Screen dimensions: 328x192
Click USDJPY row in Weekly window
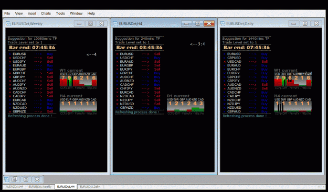click(31, 62)
